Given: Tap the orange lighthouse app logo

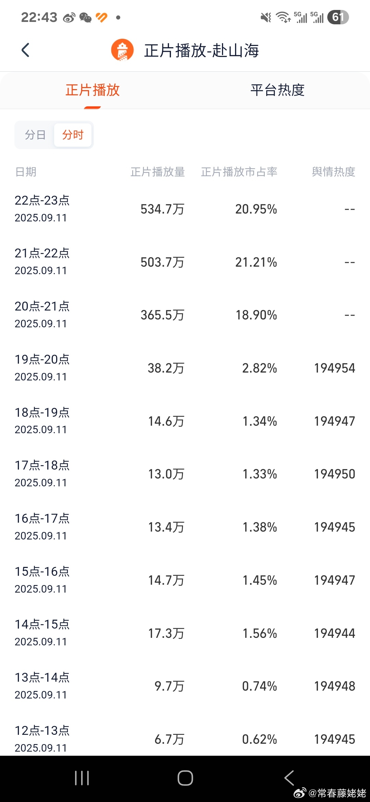Looking at the screenshot, I should [122, 50].
